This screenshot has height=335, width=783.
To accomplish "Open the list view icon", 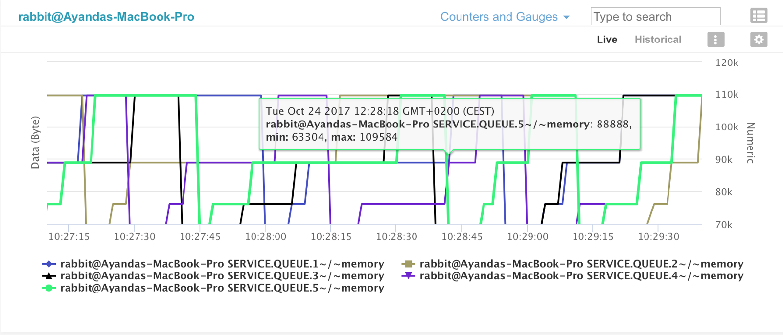I will coord(759,16).
